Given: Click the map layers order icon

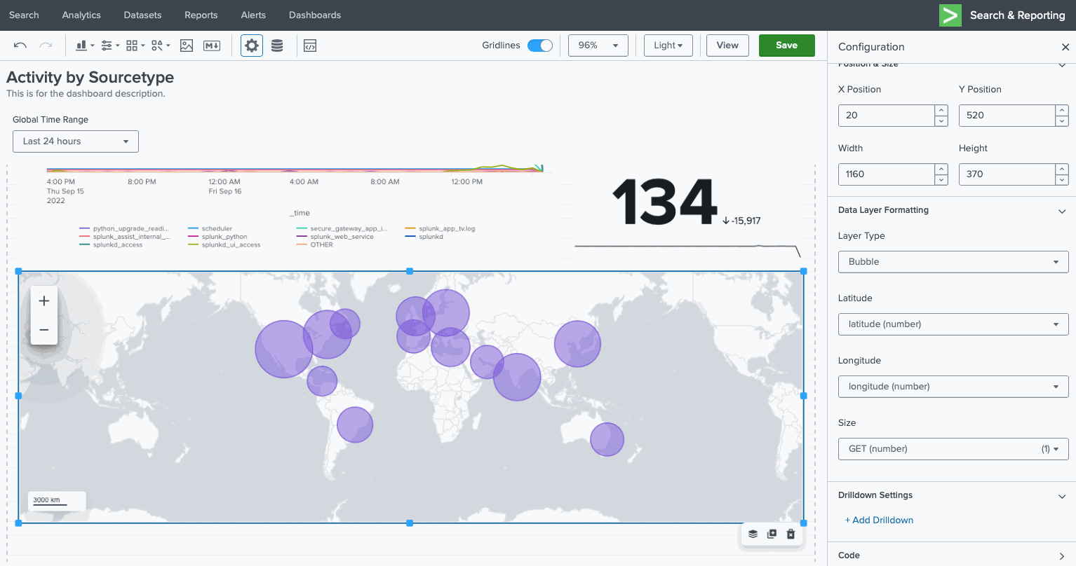Looking at the screenshot, I should click(x=753, y=534).
